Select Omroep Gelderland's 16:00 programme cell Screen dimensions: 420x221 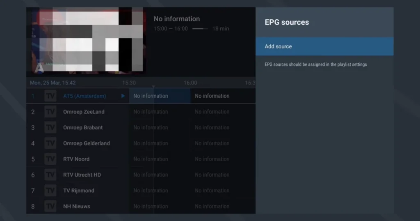(223, 143)
